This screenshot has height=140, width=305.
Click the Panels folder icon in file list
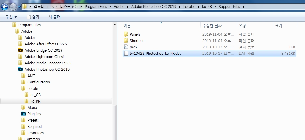tap(126, 34)
